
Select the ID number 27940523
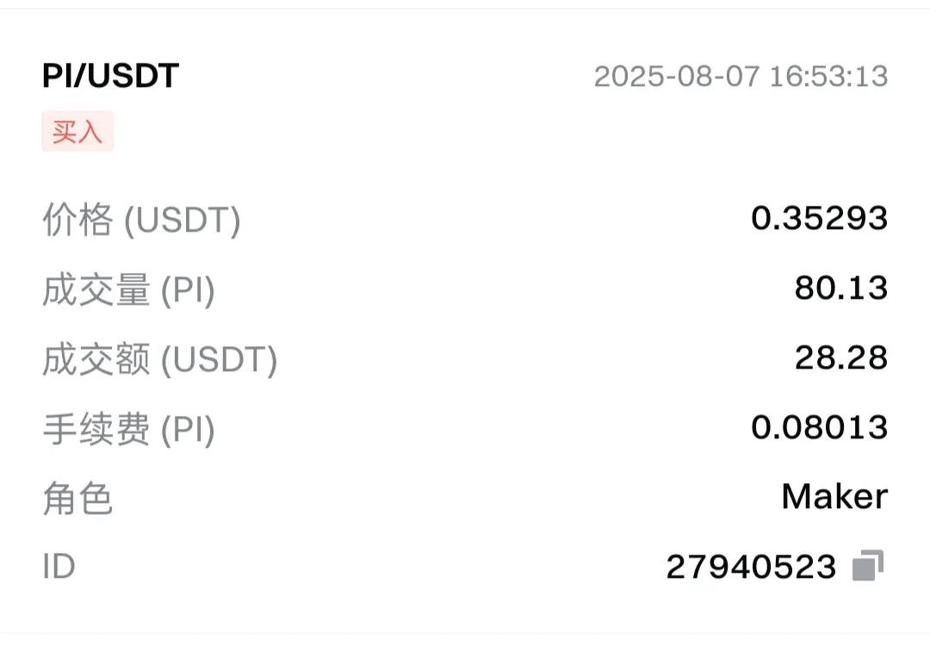[751, 567]
